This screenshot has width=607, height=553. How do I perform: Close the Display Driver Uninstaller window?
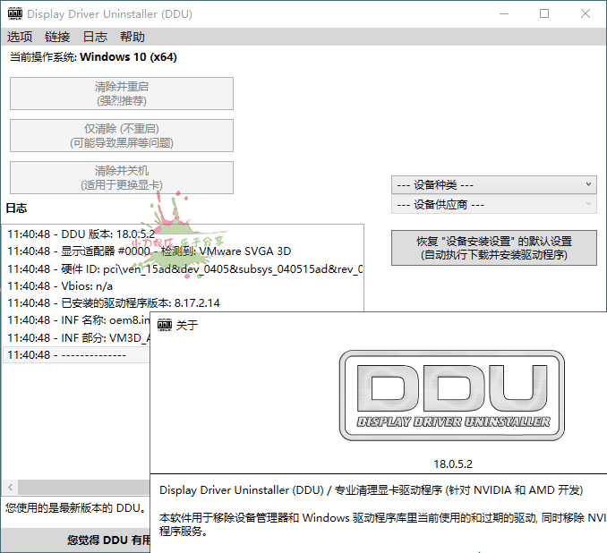pos(586,14)
